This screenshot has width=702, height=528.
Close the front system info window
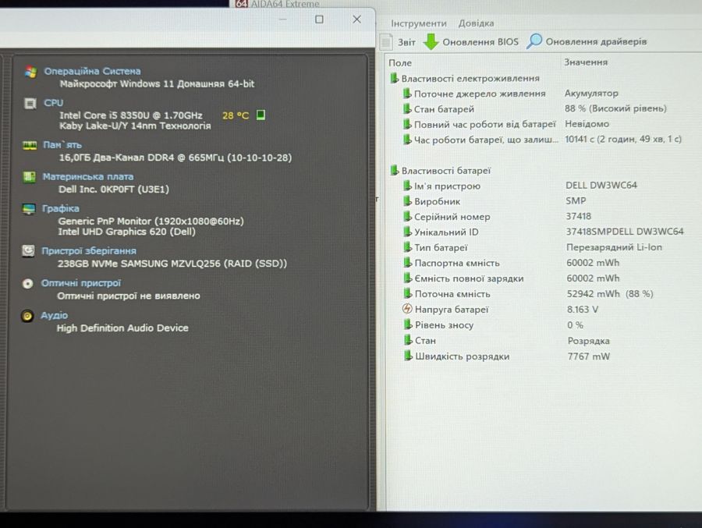click(356, 19)
